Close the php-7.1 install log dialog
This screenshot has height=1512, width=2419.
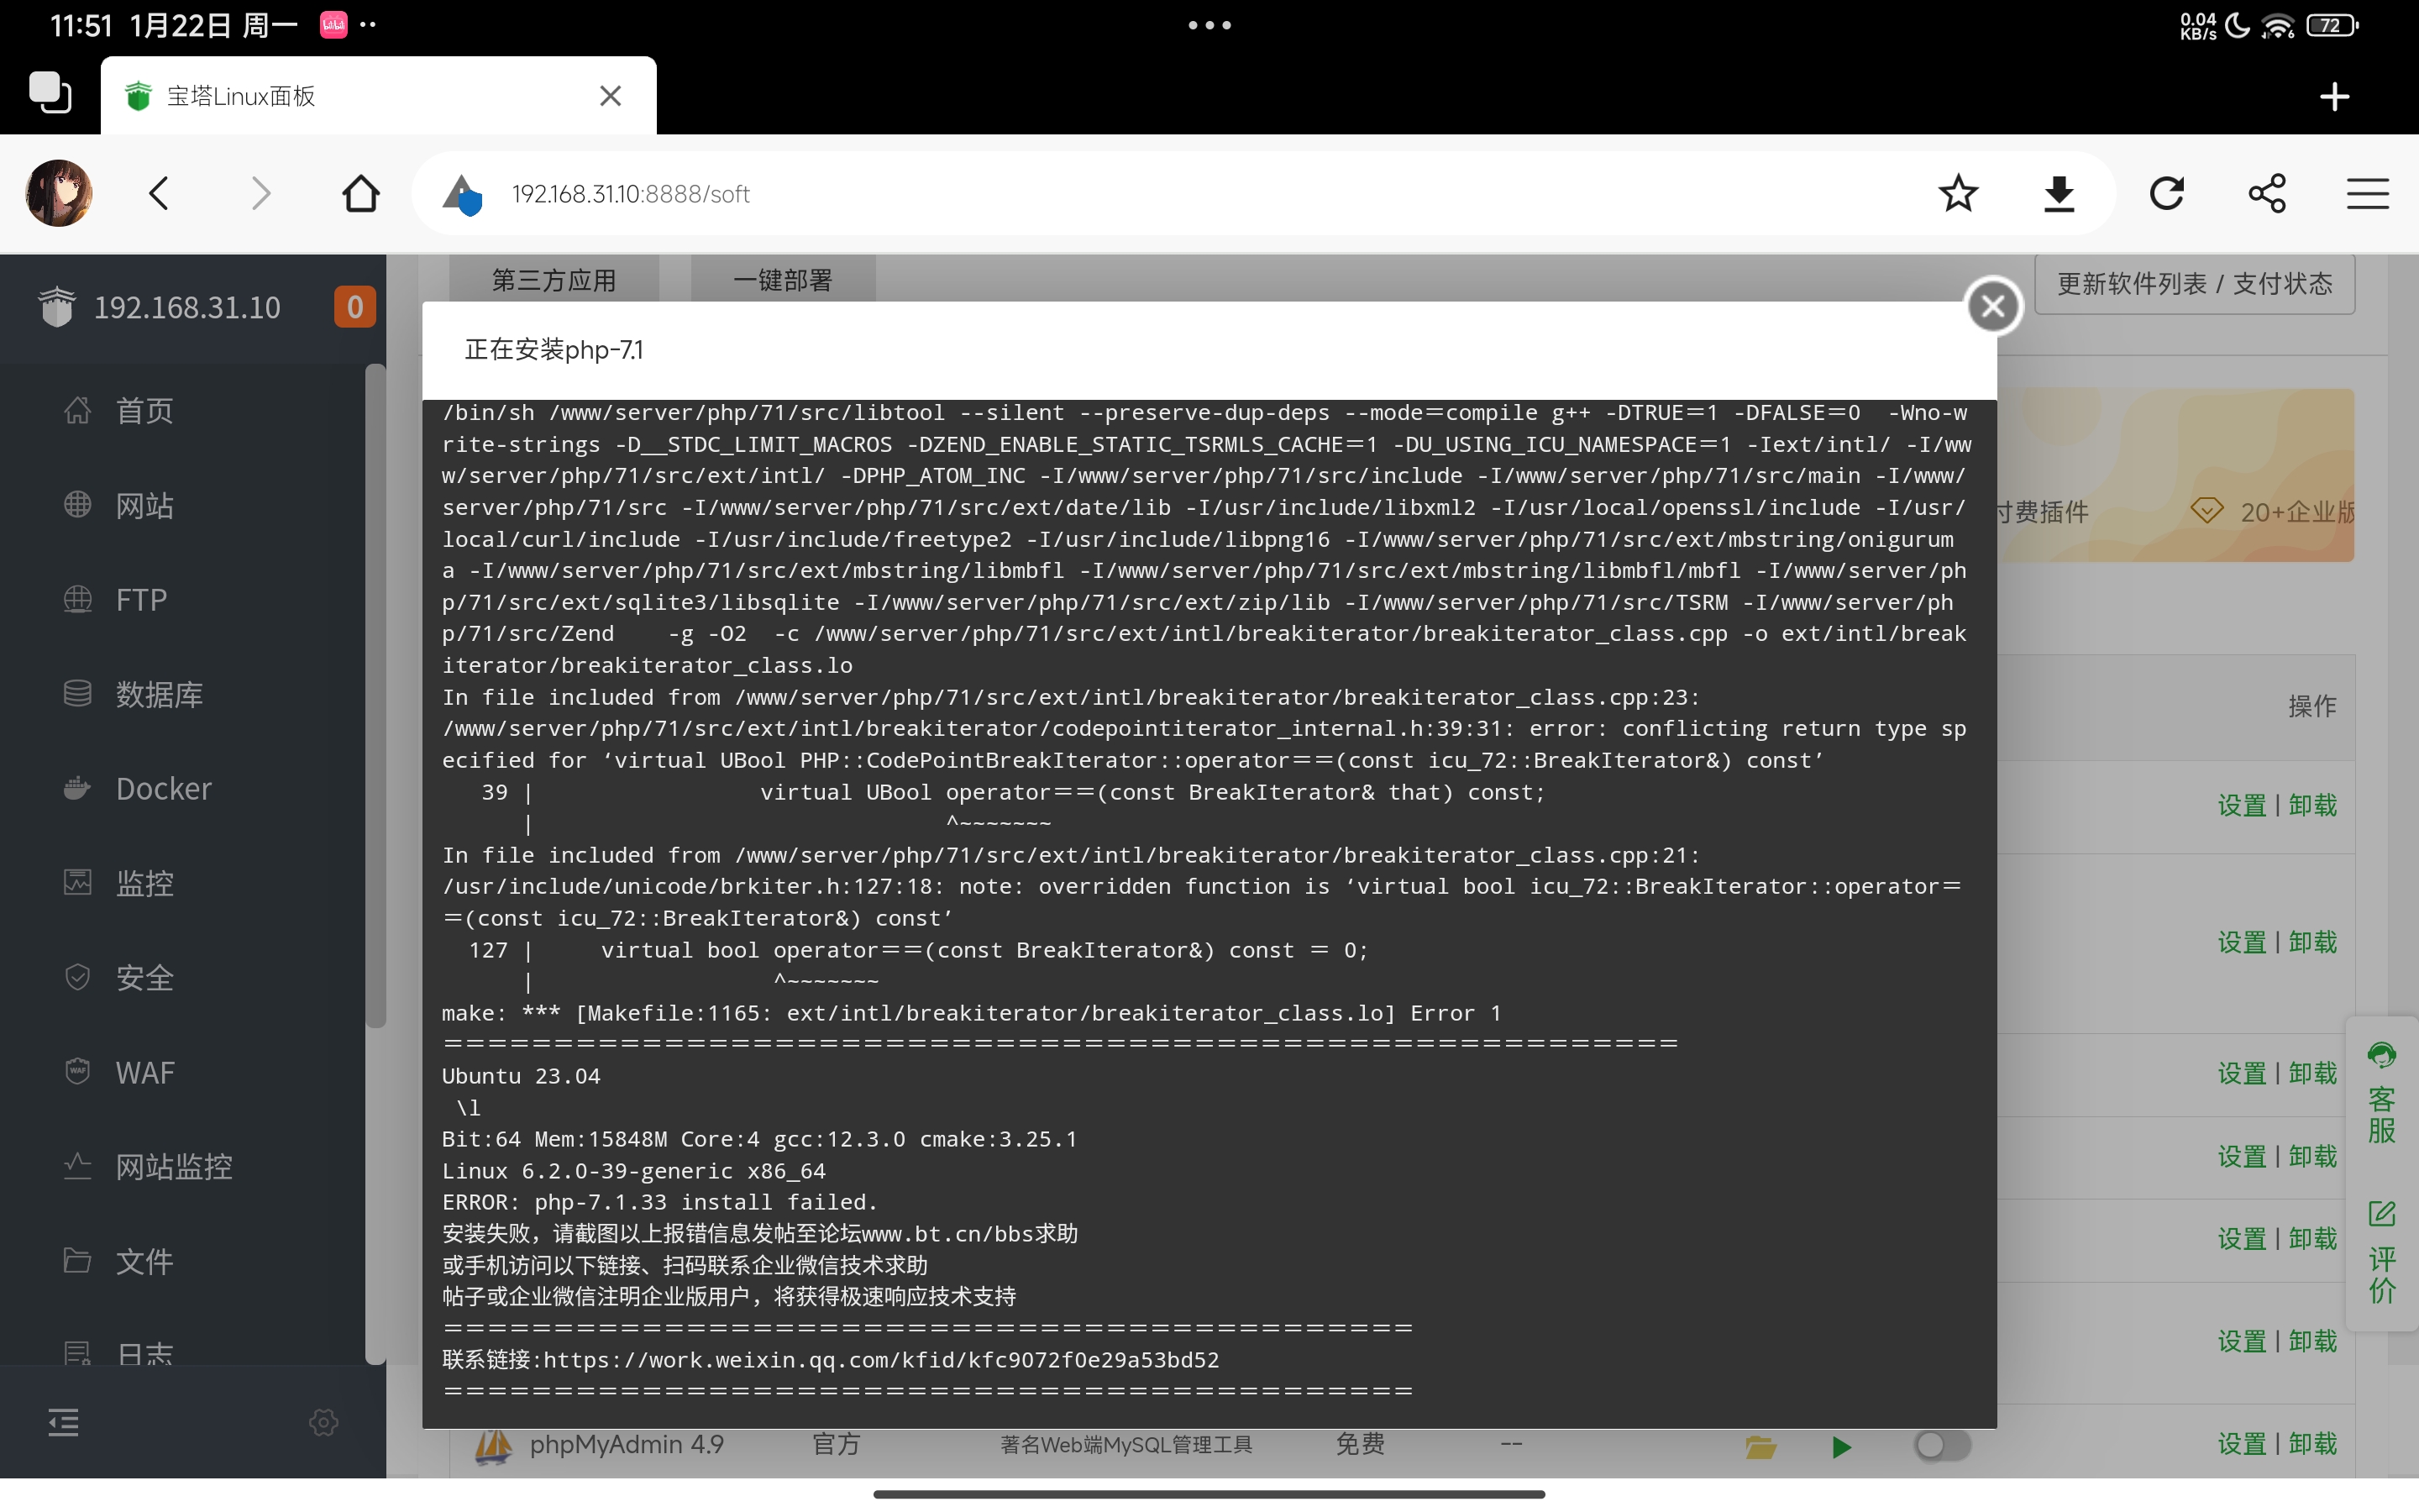(x=1993, y=306)
